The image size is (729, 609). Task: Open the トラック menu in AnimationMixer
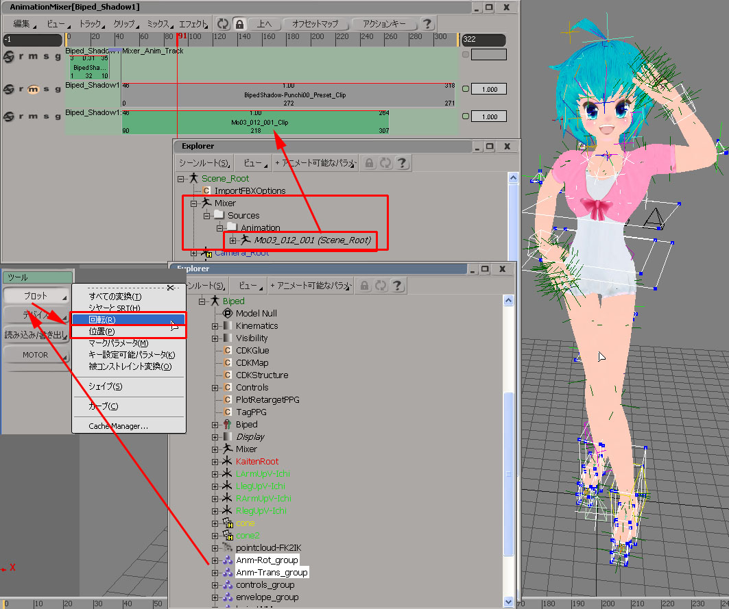(91, 24)
